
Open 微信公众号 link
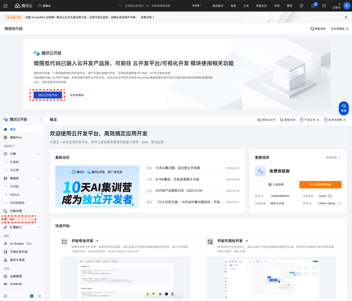click(x=266, y=120)
